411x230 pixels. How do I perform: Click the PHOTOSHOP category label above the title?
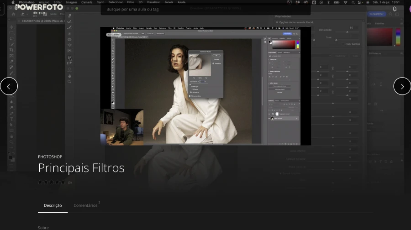50,157
